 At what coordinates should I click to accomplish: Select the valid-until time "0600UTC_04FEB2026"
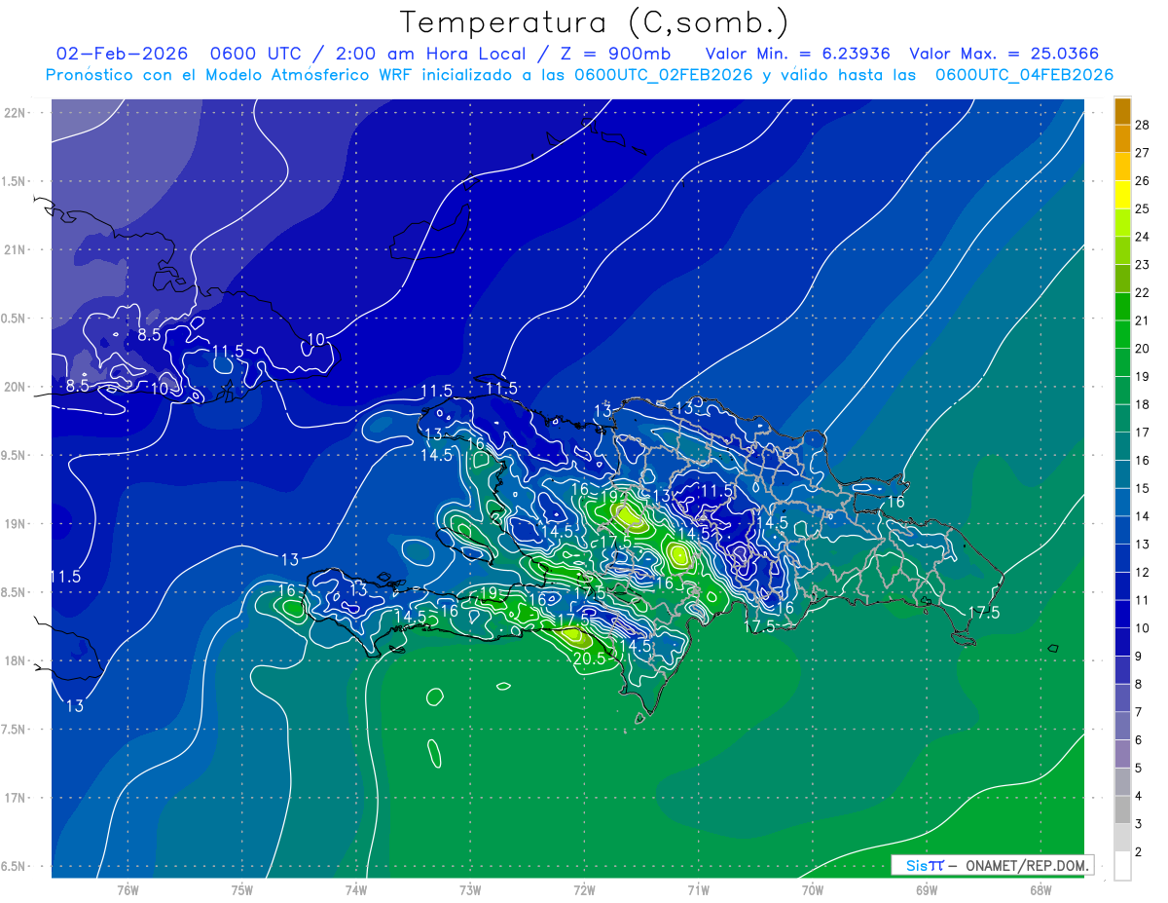click(x=1025, y=75)
